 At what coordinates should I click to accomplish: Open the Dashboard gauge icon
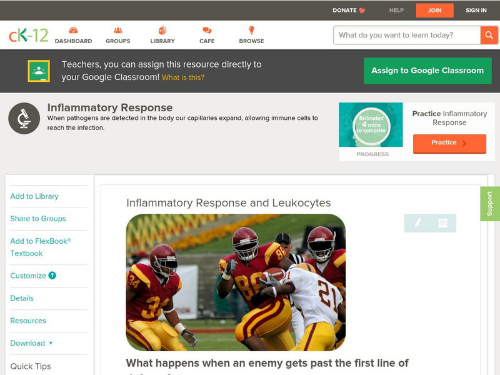click(73, 31)
